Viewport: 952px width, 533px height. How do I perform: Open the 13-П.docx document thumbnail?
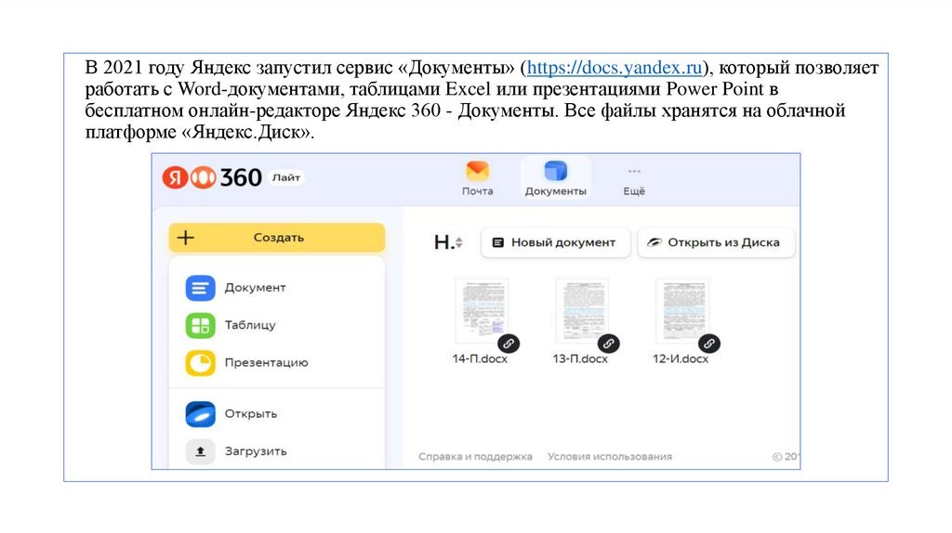582,310
